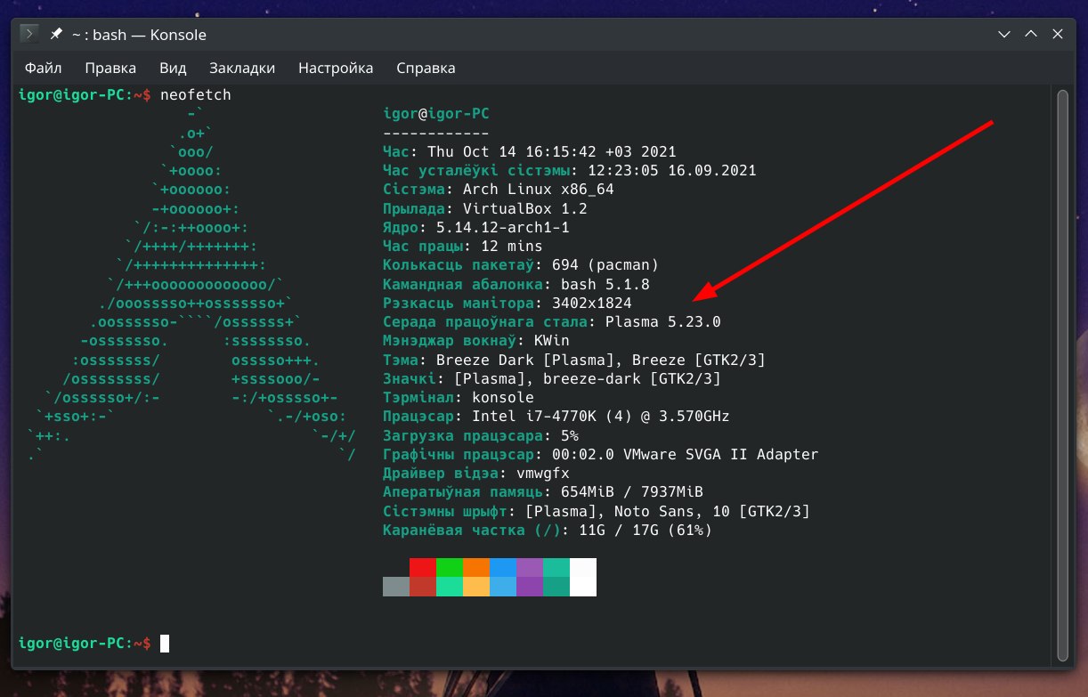This screenshot has width=1088, height=697.
Task: Click '12:23:05 16.09.2021' install time text
Action: tap(672, 171)
